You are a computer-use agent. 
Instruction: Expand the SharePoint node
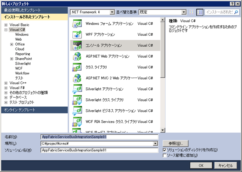[12, 59]
